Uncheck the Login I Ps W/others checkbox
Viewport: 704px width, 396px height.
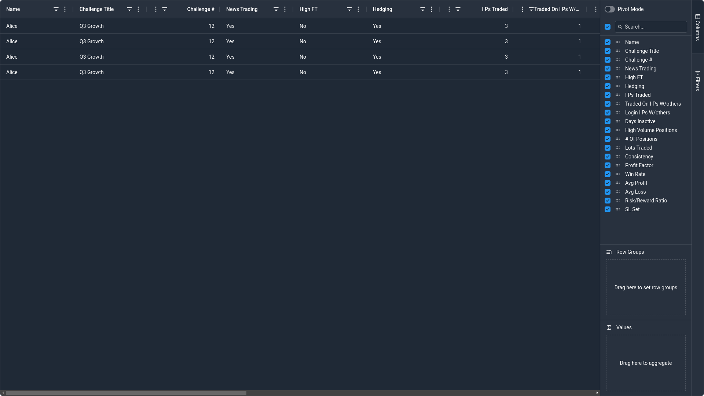pyautogui.click(x=608, y=113)
